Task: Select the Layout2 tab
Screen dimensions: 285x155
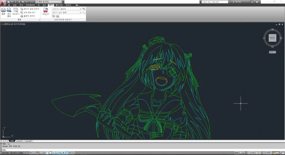Action: point(28,141)
